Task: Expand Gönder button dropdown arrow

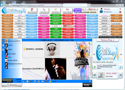Action: coord(91,85)
